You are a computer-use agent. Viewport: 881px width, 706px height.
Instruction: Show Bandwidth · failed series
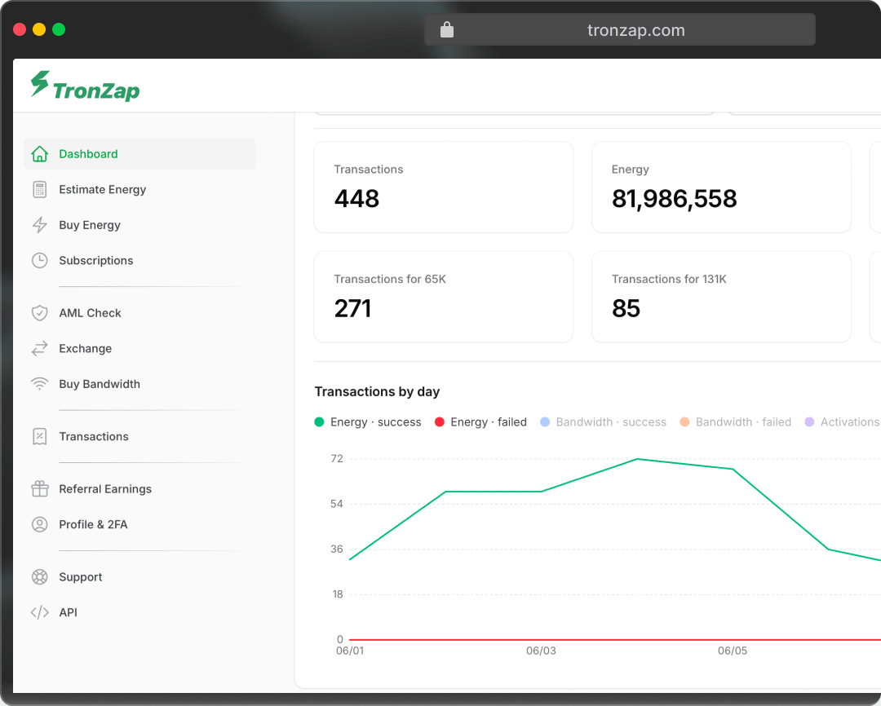(x=736, y=421)
